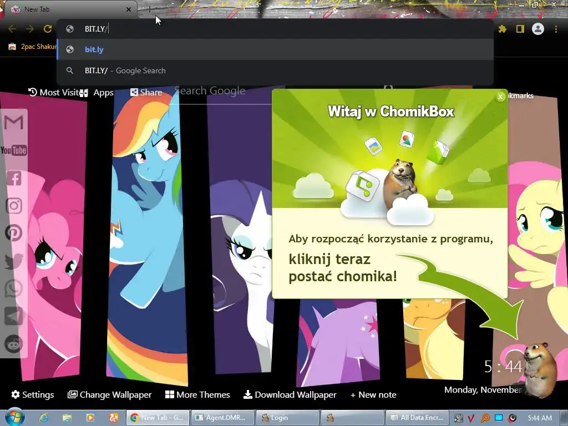Open the Apps shortcut

[98, 93]
